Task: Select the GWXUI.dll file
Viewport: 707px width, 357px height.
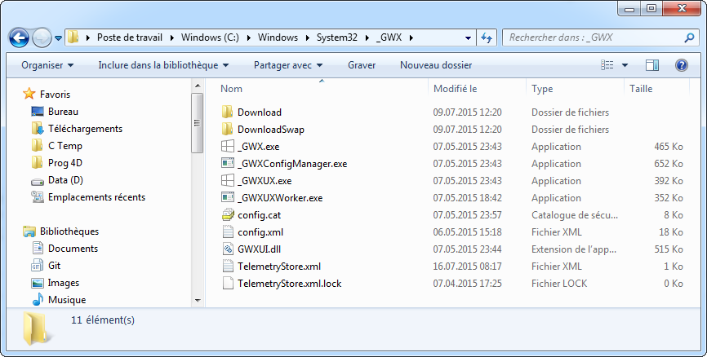Action: pos(258,249)
